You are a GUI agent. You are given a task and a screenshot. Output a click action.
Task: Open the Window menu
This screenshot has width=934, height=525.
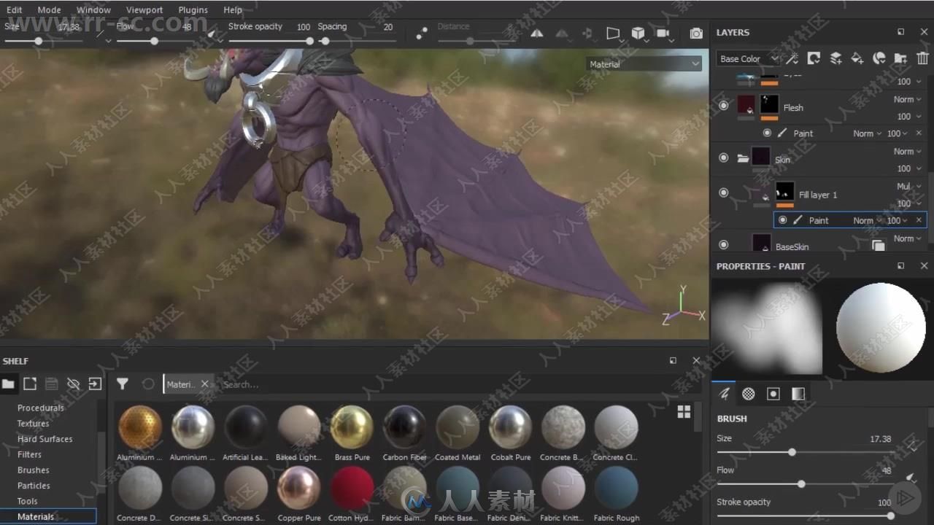[93, 9]
